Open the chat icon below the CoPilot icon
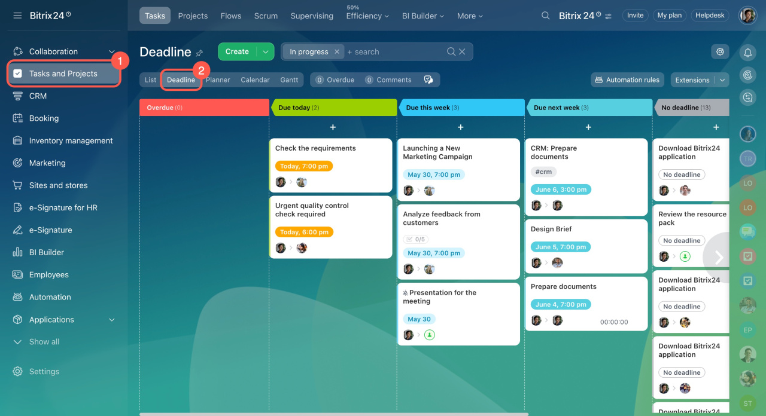Viewport: 766px width, 416px height. 747,97
